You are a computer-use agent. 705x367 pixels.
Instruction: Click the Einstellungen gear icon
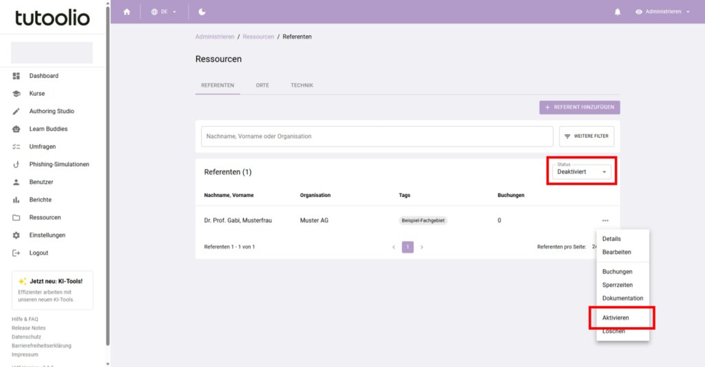[x=17, y=235]
